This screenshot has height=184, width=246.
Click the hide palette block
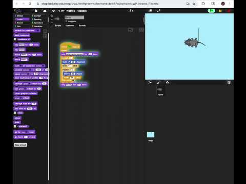(17, 122)
